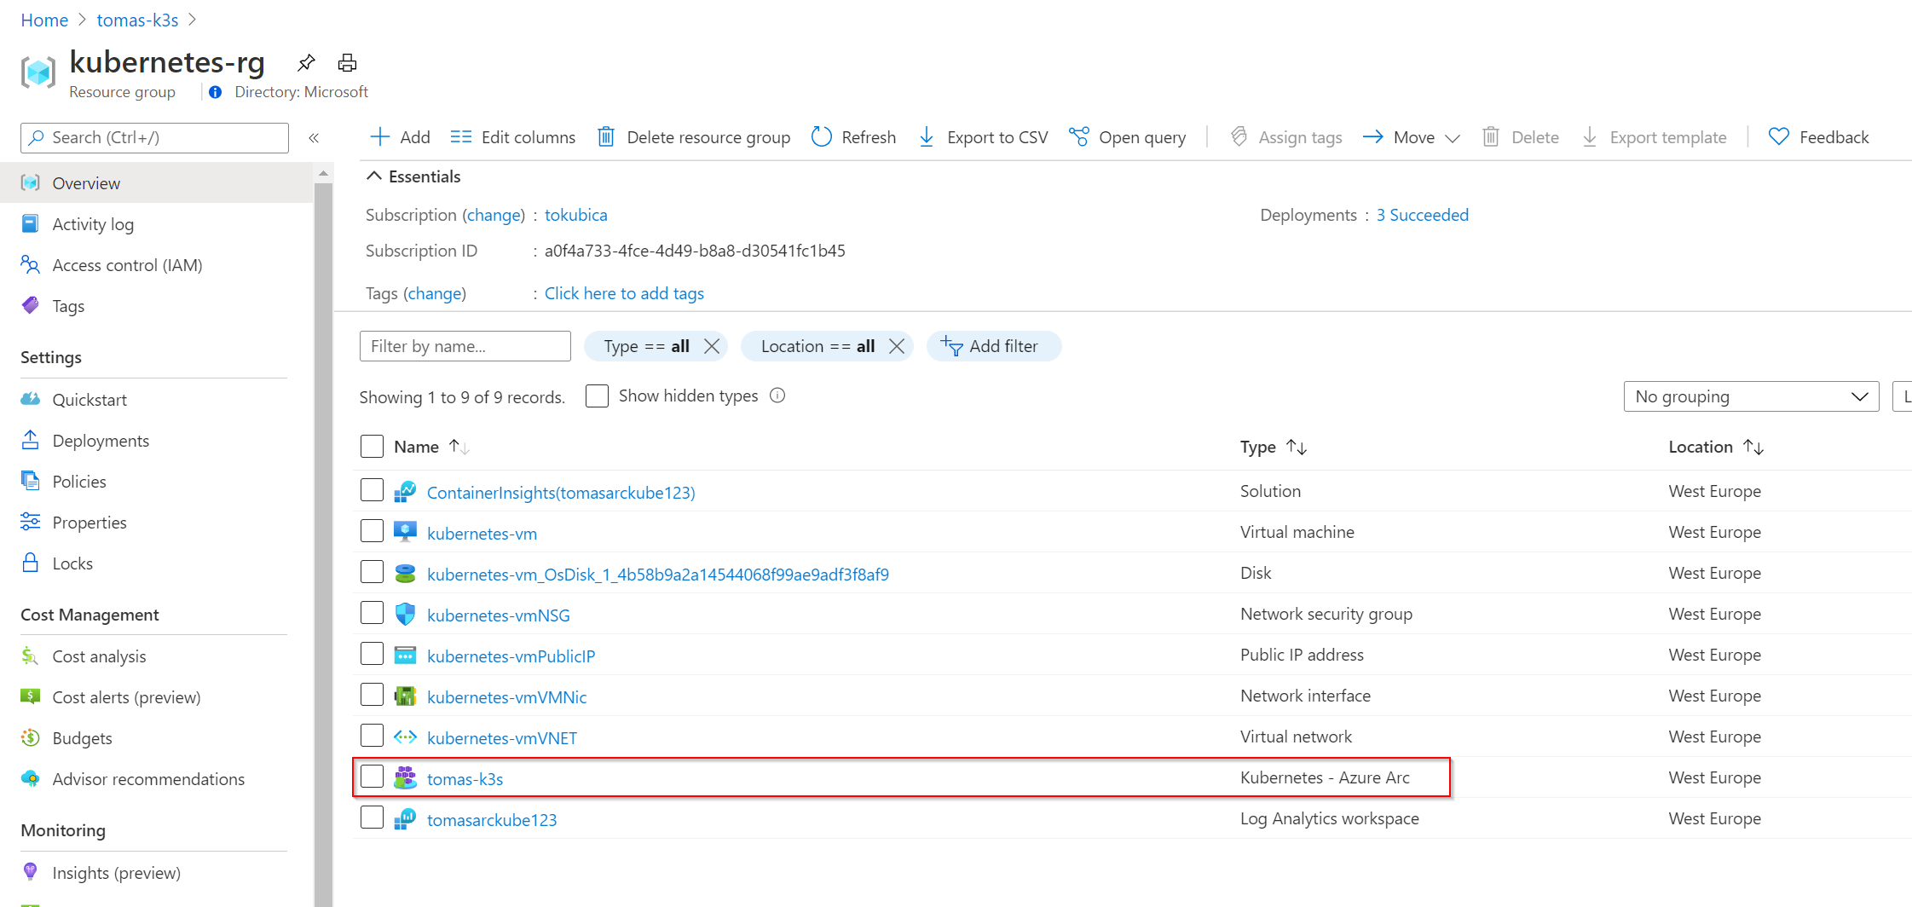Go to Access control (IAM)
This screenshot has width=1912, height=907.
[127, 265]
